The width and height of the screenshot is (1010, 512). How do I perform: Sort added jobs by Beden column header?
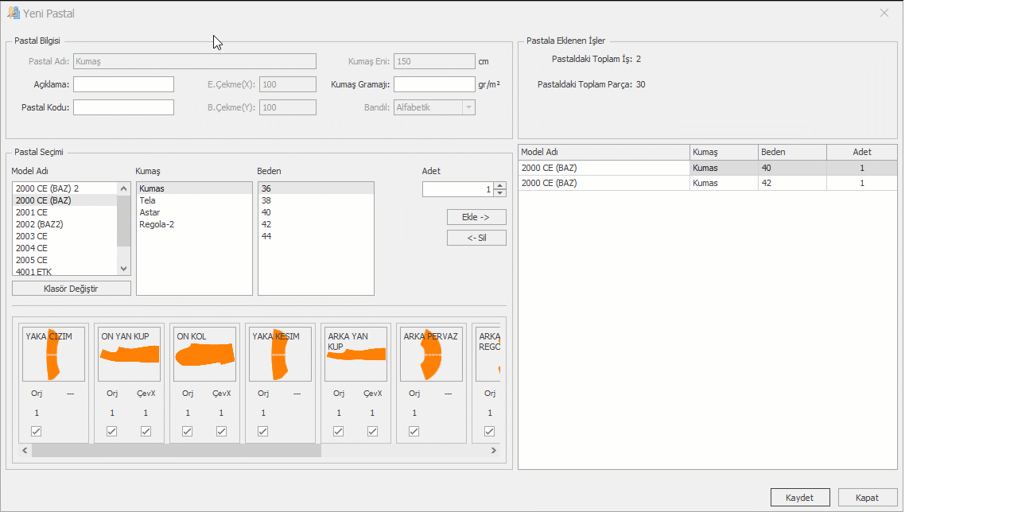(x=791, y=152)
